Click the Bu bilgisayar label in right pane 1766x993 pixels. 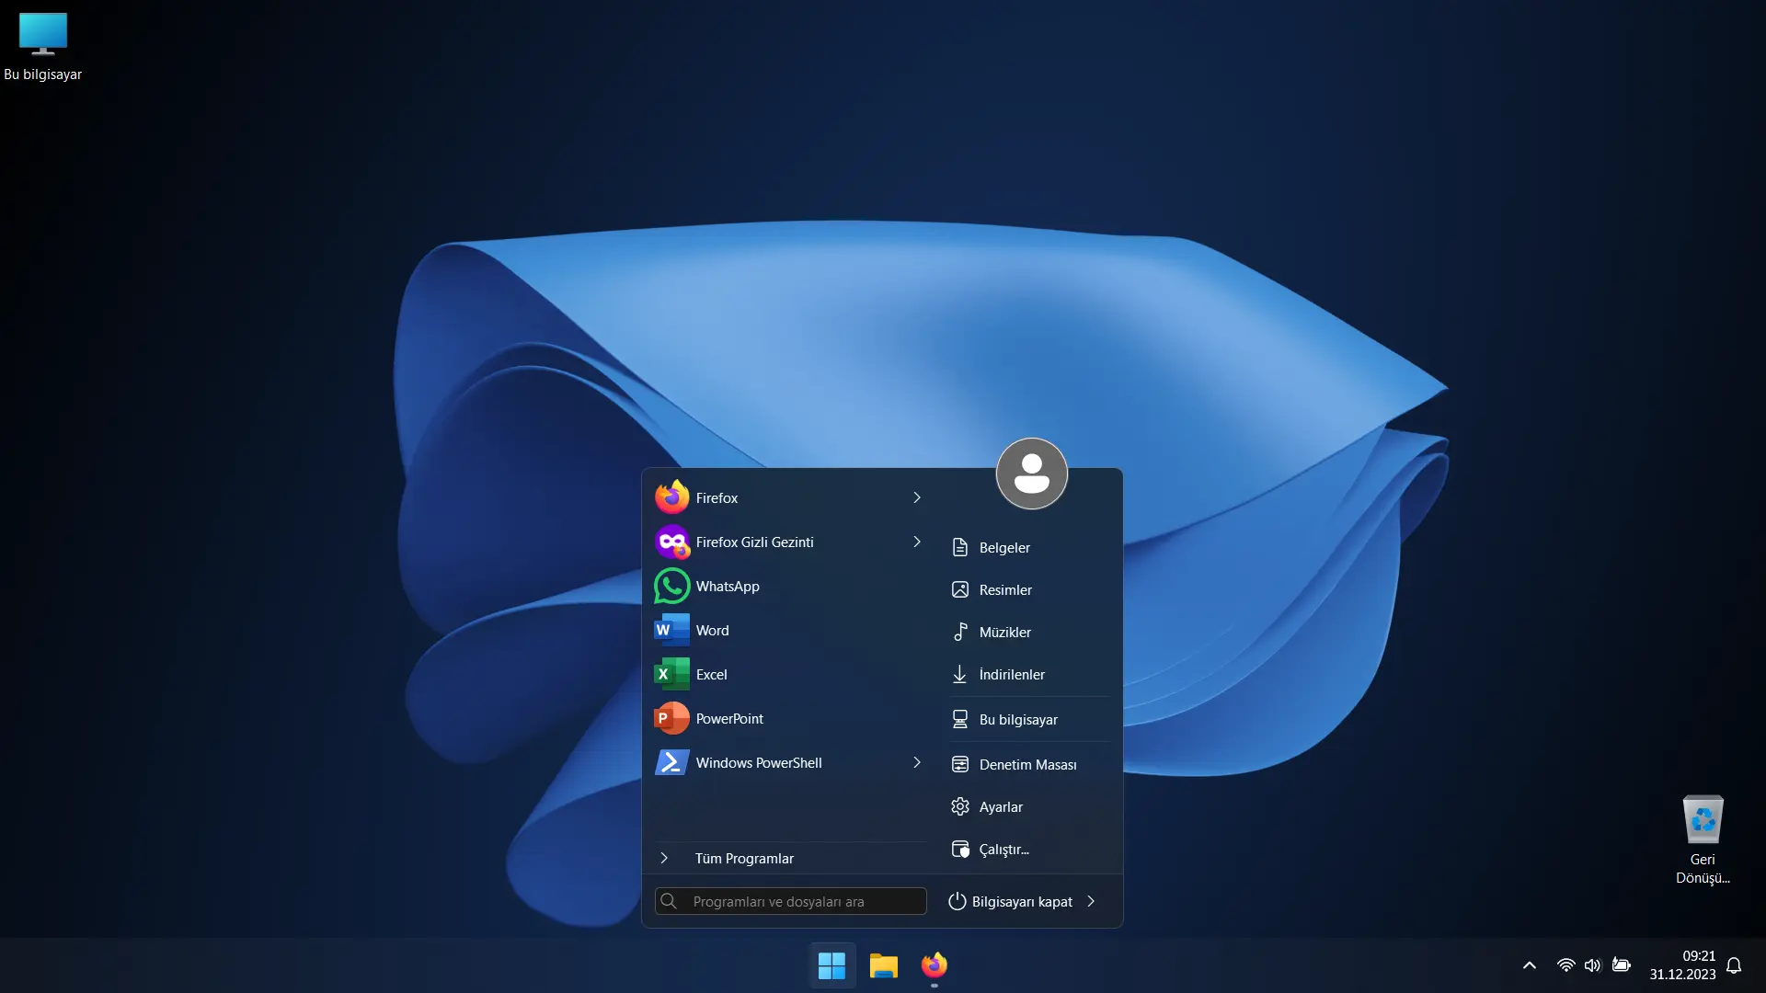[x=1018, y=719]
